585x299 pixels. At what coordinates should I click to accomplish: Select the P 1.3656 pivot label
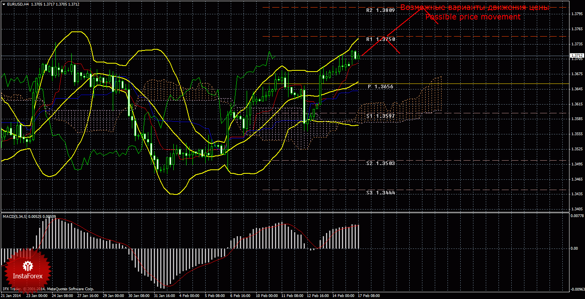(x=380, y=87)
